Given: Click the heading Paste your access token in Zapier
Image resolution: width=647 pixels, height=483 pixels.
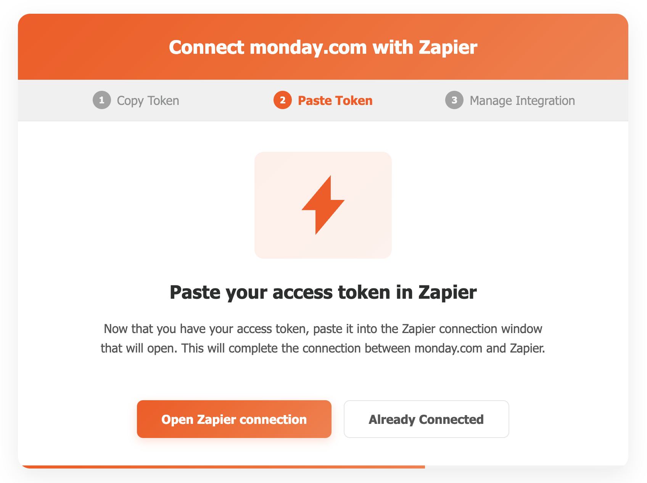Looking at the screenshot, I should point(323,292).
